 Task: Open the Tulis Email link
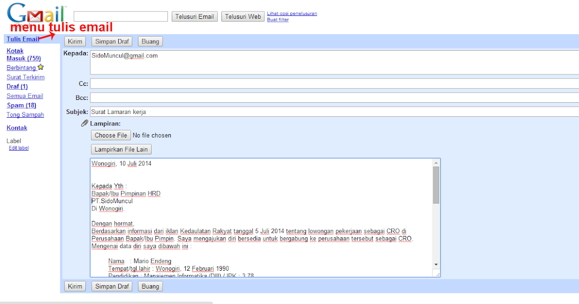point(23,39)
